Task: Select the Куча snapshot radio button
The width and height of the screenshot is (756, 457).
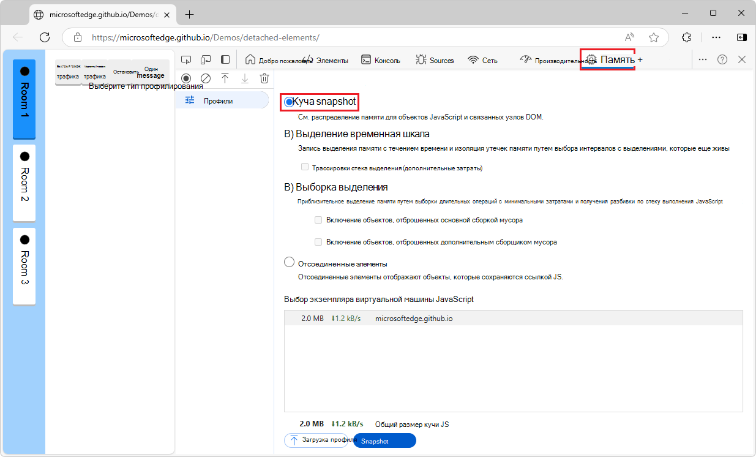Action: 289,102
